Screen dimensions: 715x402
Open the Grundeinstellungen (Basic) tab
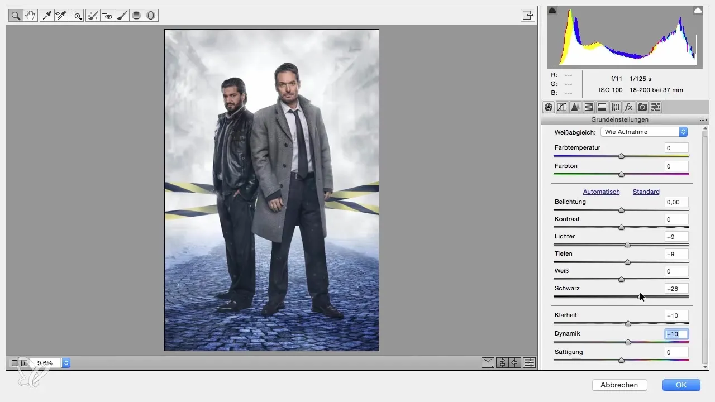(549, 107)
